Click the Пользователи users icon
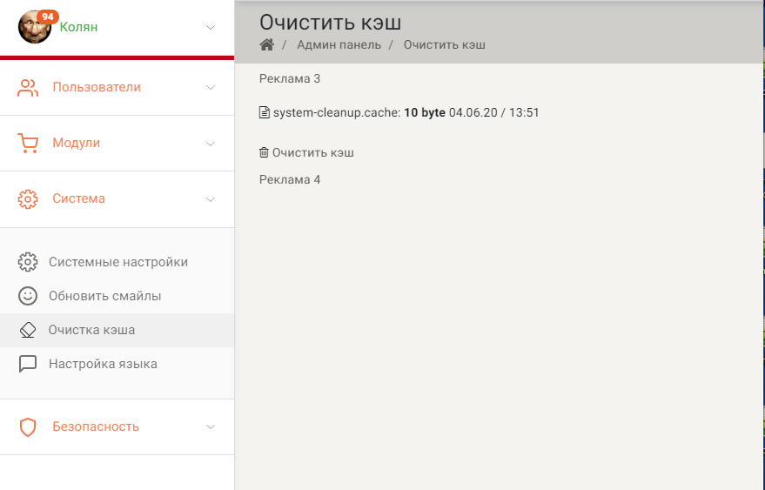Viewport: 765px width, 490px height. tap(28, 88)
